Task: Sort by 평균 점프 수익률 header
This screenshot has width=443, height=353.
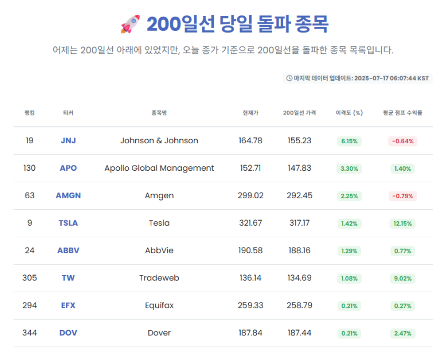Action: click(403, 113)
